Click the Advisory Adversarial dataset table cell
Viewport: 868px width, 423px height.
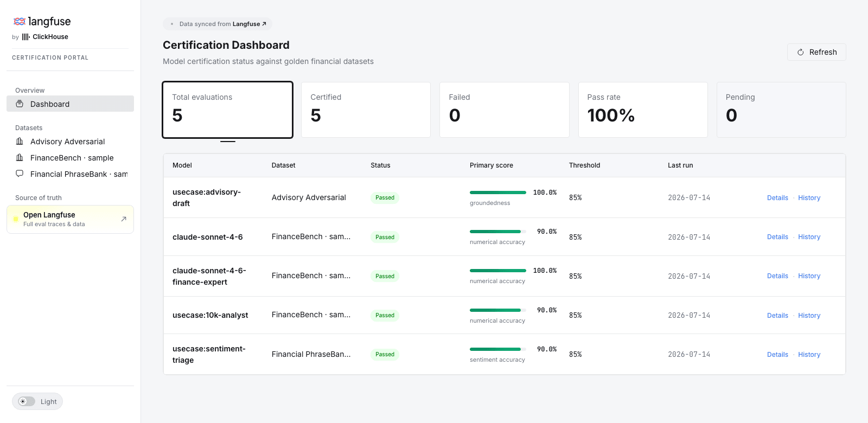[x=309, y=197]
